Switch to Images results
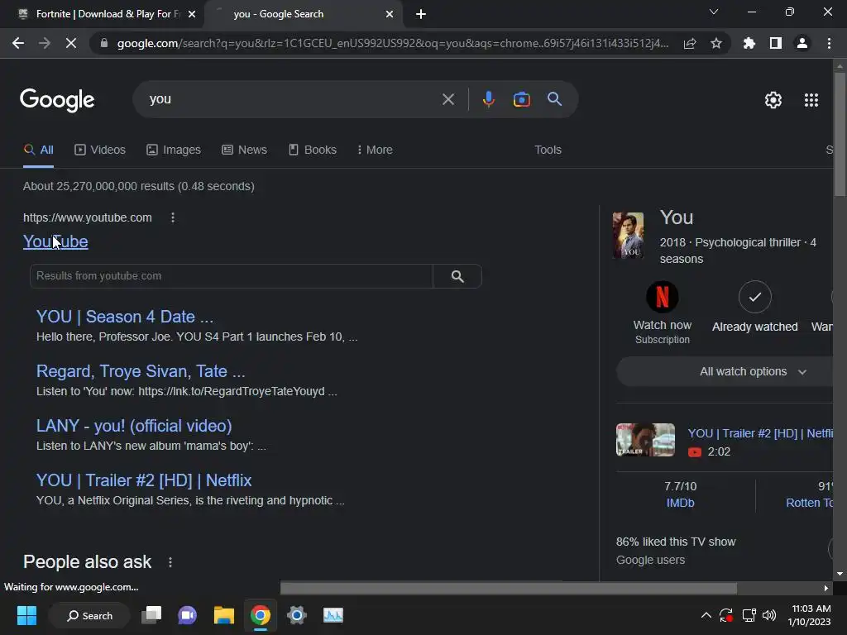The height and width of the screenshot is (635, 847). coord(174,150)
